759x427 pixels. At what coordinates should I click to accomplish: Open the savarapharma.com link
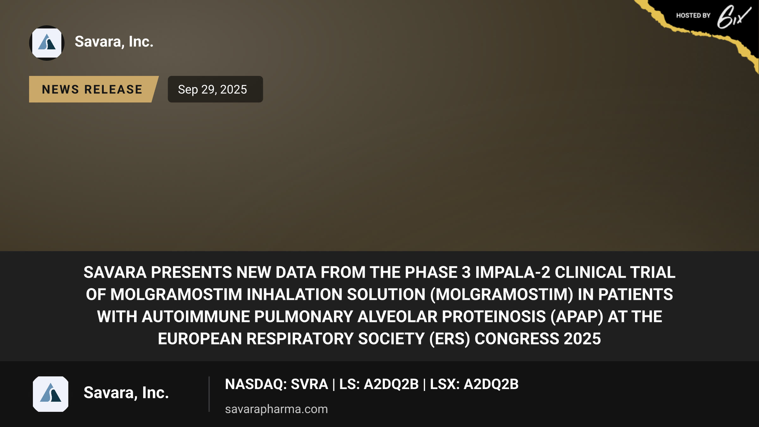(276, 409)
